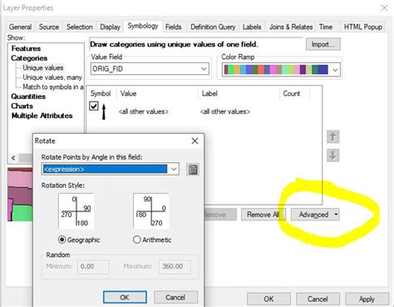This screenshot has width=394, height=307.
Task: Open the HTML Popup tab
Action: click(363, 27)
